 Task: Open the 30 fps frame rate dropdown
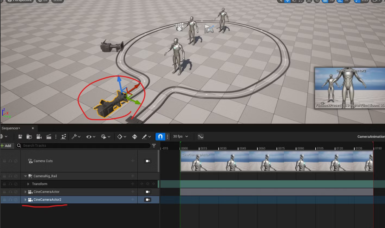181,137
